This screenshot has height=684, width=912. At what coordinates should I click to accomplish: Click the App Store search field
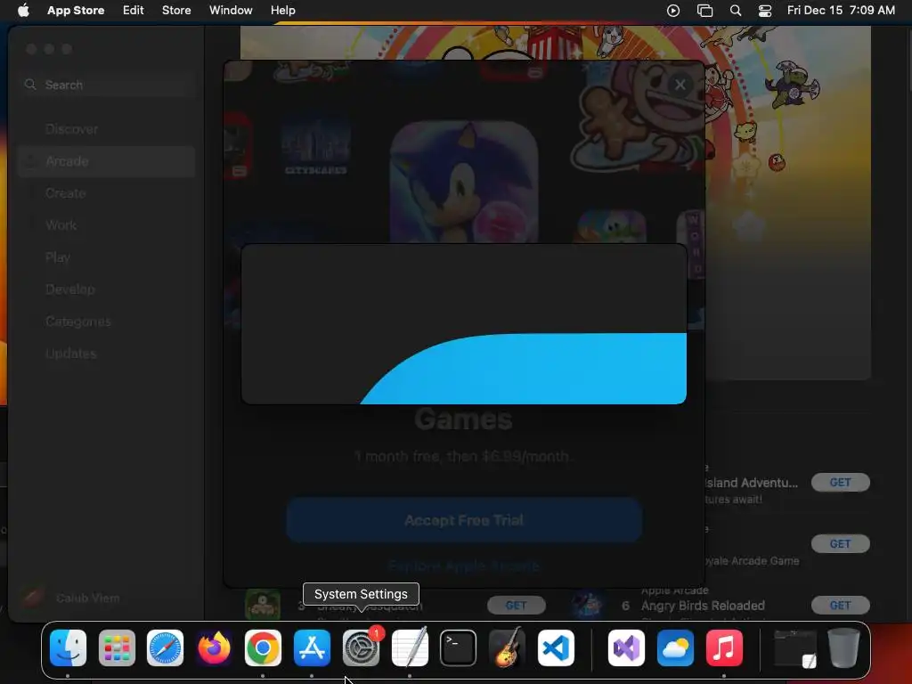coord(106,85)
